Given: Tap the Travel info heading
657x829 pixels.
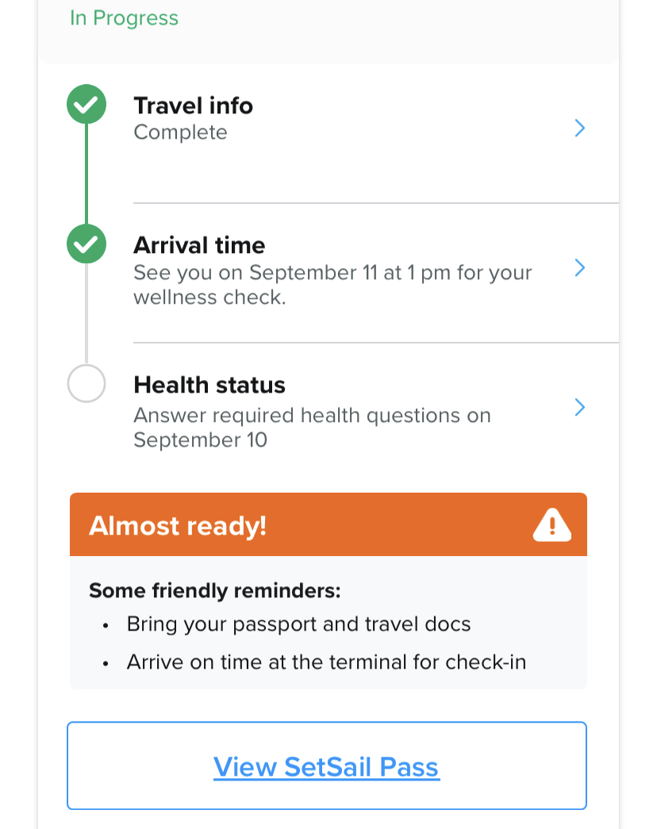Looking at the screenshot, I should click(193, 106).
